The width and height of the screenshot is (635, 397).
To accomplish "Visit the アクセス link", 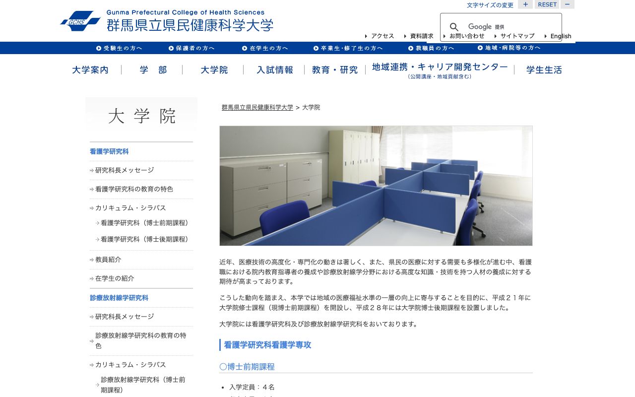I will [381, 36].
